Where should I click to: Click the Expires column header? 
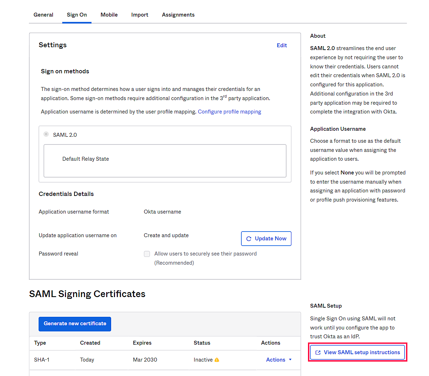click(x=142, y=343)
